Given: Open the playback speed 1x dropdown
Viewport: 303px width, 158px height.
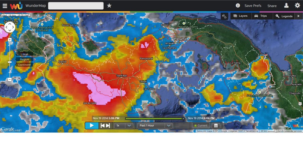Looking at the screenshot, I should point(123,125).
